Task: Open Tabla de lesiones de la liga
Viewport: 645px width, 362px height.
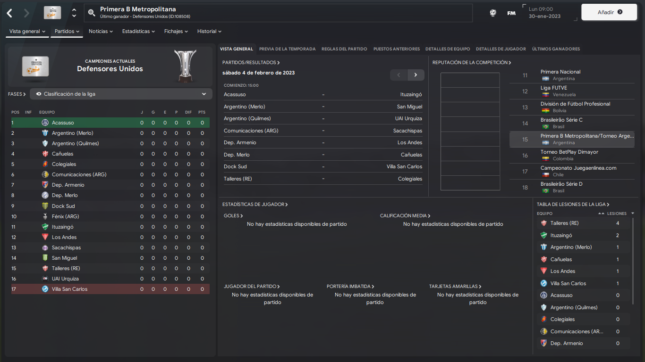Action: [573, 205]
